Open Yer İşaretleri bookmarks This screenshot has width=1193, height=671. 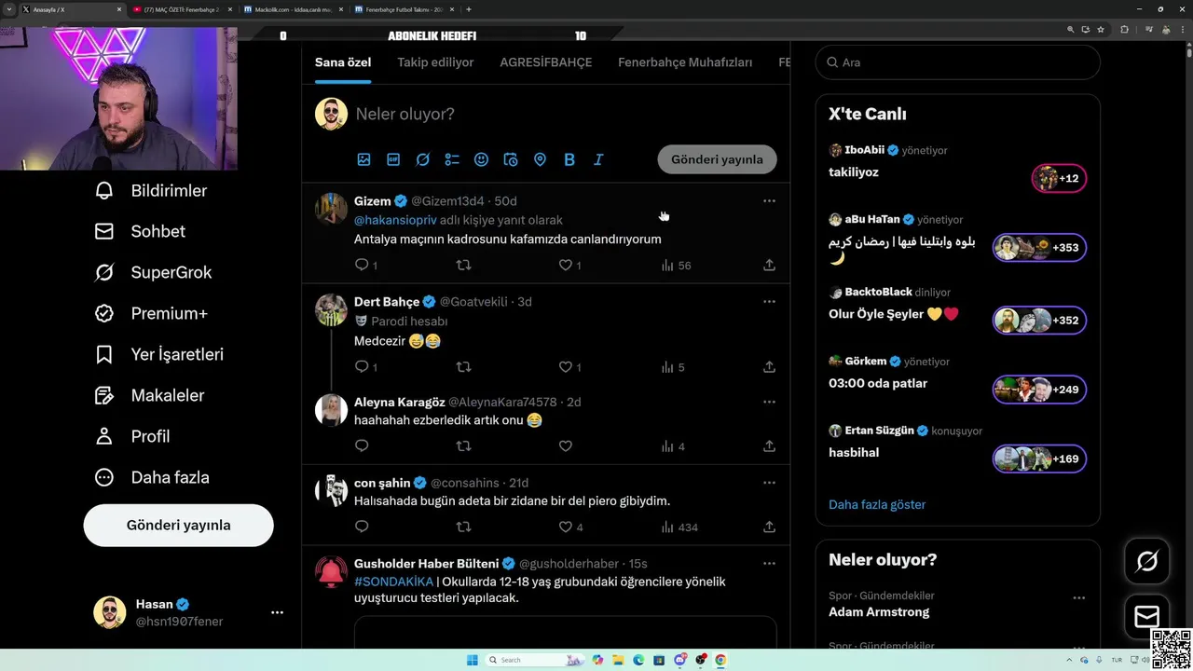click(x=159, y=355)
